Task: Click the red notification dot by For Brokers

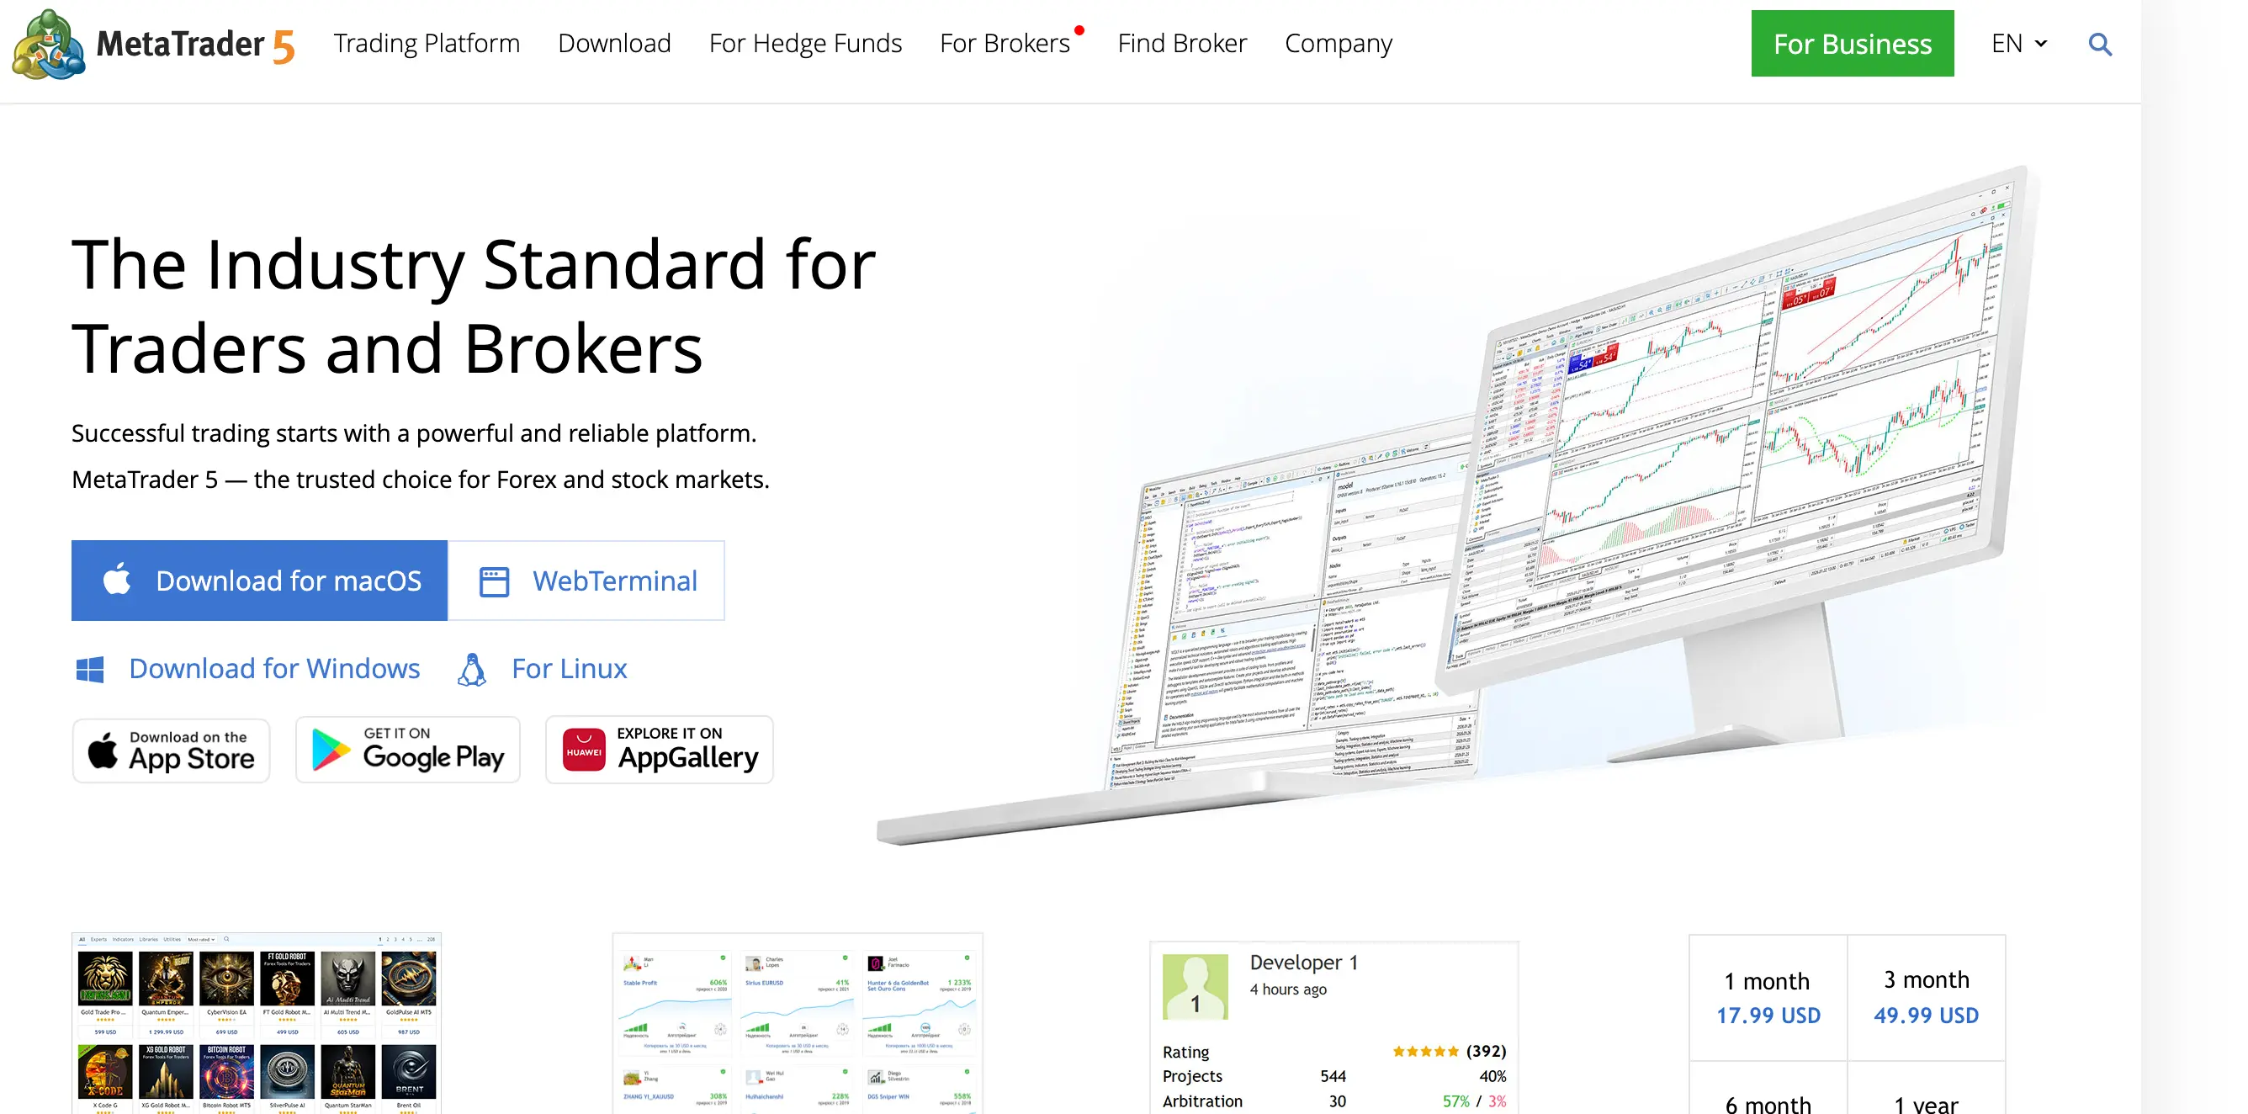Action: 1079,30
